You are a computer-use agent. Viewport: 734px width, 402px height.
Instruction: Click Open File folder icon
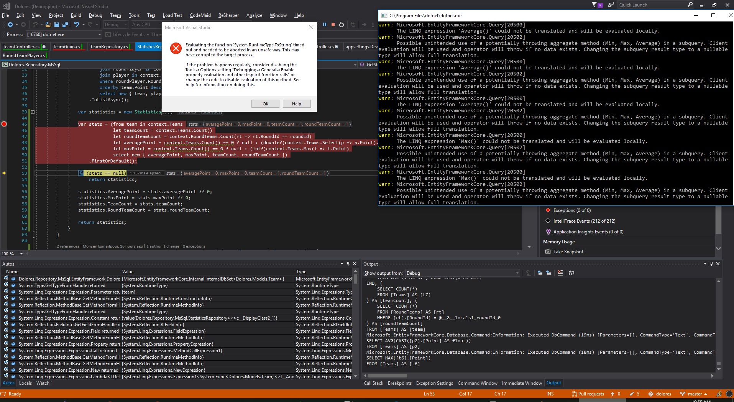click(48, 25)
